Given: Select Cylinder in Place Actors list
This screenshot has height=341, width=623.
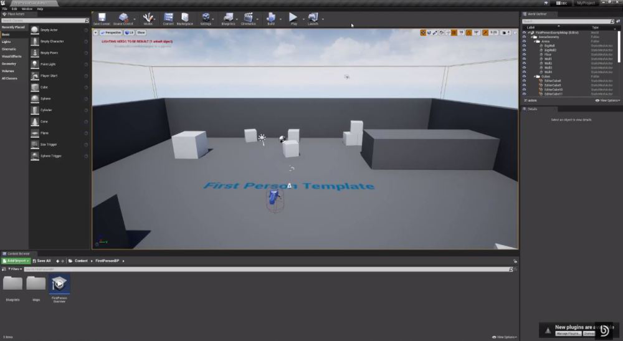Looking at the screenshot, I should click(x=59, y=110).
